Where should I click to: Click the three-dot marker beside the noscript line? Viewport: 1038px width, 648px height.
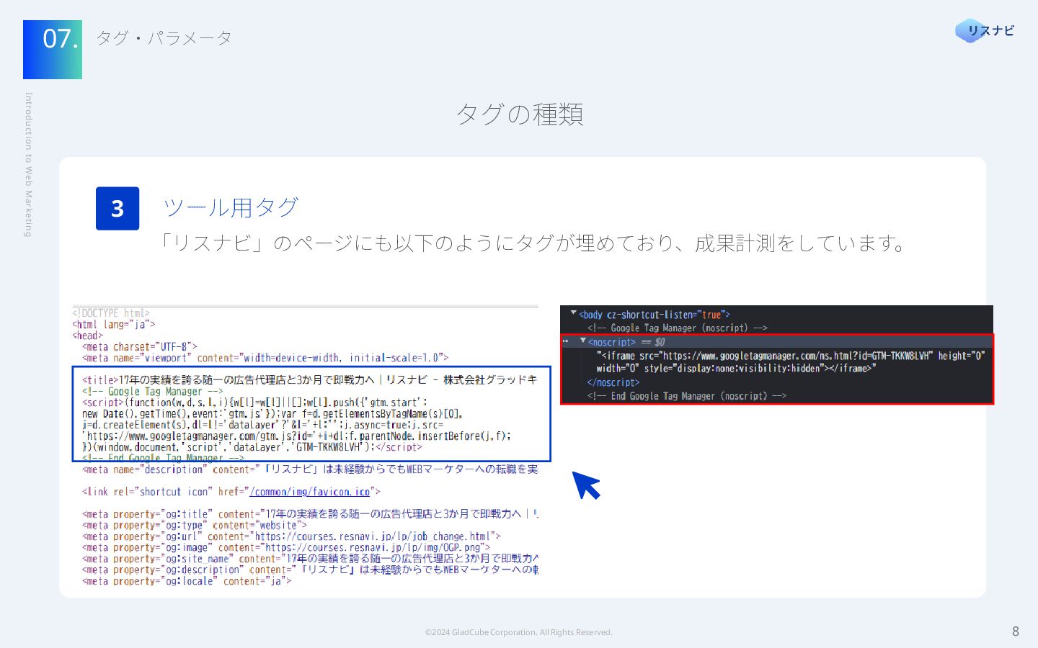point(566,342)
